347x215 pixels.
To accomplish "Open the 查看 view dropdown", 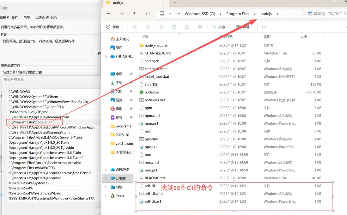I will 244,27.
